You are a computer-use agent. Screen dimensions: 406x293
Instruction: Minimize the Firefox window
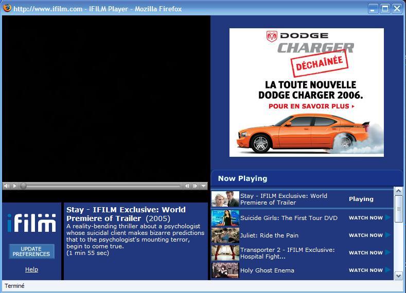pyautogui.click(x=373, y=9)
